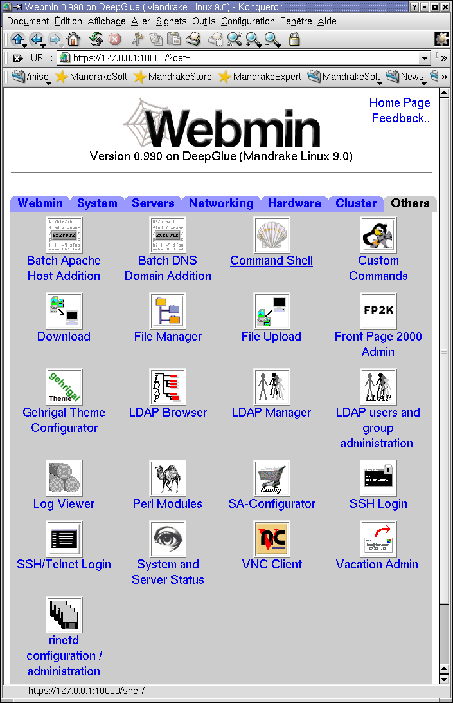Click the padlock security icon
This screenshot has height=703, width=453.
coord(294,39)
